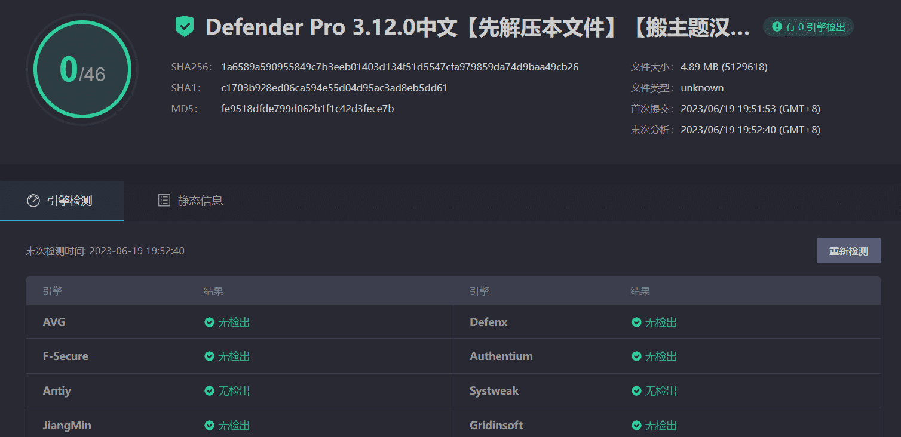Screen dimensions: 901x437
Task: Click green check icon in JiangMin row
Action: (x=209, y=426)
